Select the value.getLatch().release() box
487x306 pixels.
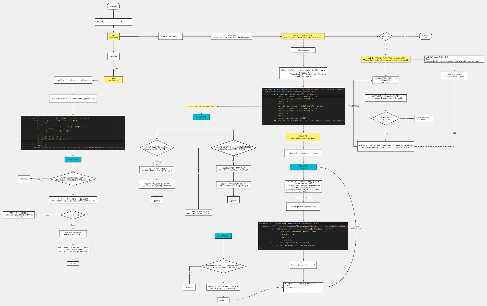click(x=454, y=75)
